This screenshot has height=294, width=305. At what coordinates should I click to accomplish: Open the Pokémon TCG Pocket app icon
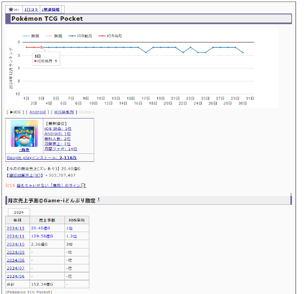click(24, 133)
